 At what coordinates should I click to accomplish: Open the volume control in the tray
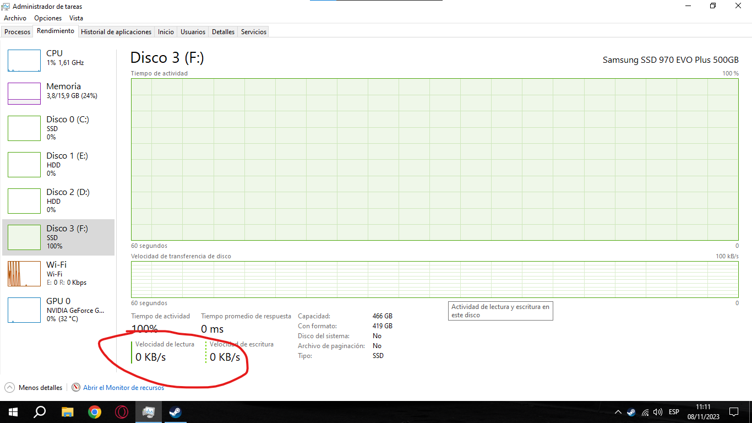pyautogui.click(x=657, y=412)
